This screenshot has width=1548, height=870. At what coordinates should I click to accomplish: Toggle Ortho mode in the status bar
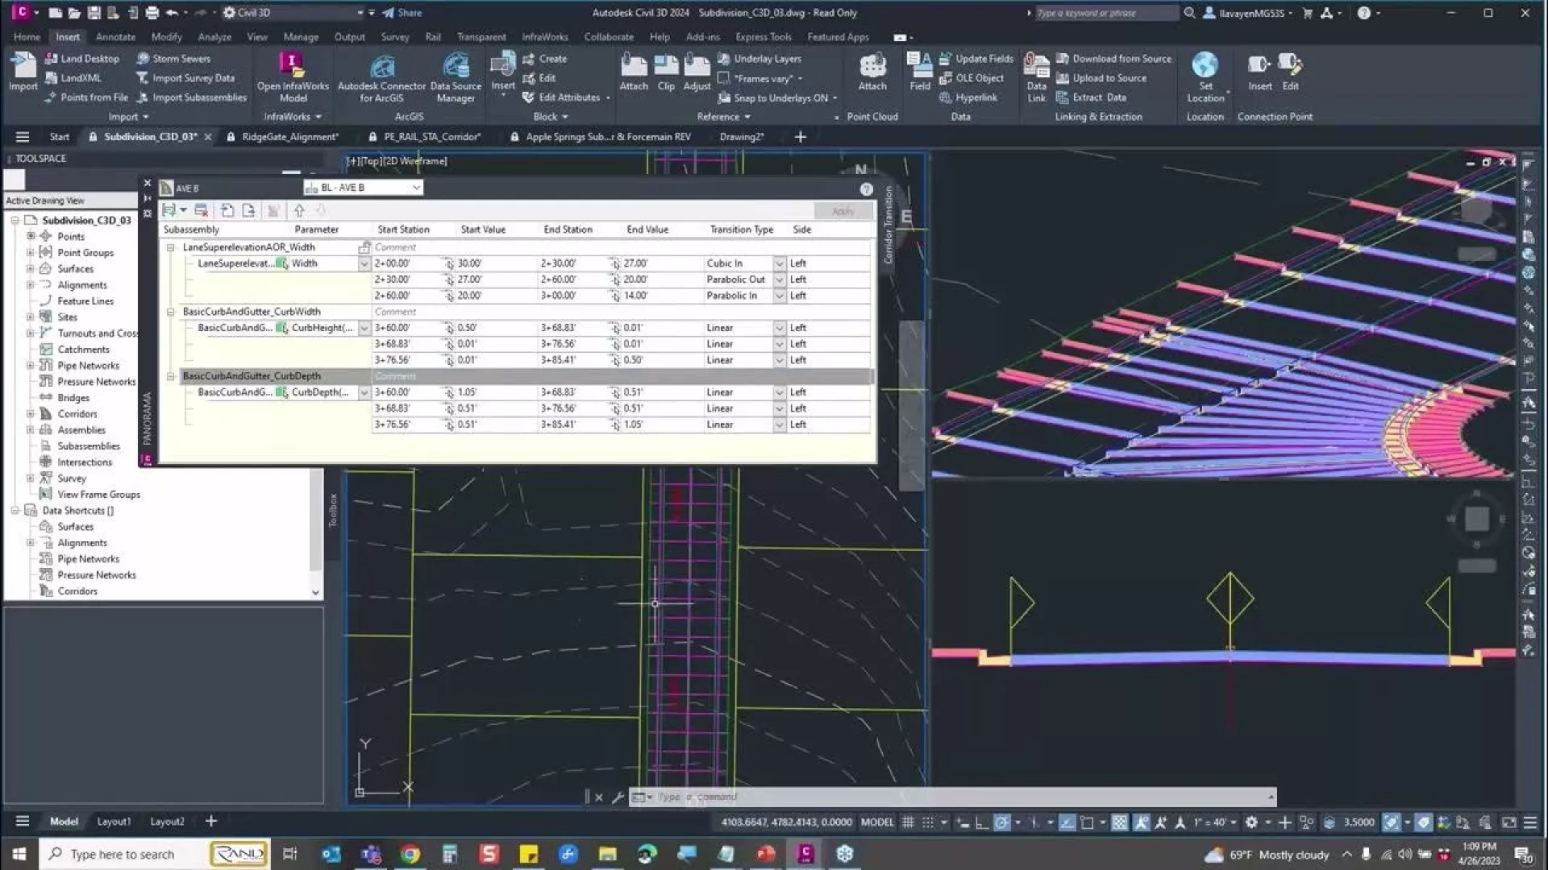(981, 822)
